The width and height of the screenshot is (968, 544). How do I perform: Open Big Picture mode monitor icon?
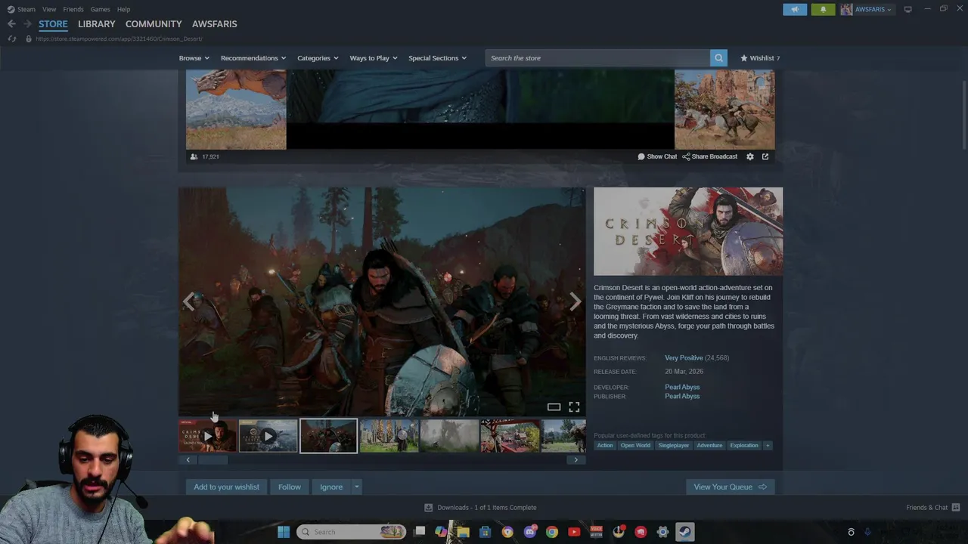(907, 9)
